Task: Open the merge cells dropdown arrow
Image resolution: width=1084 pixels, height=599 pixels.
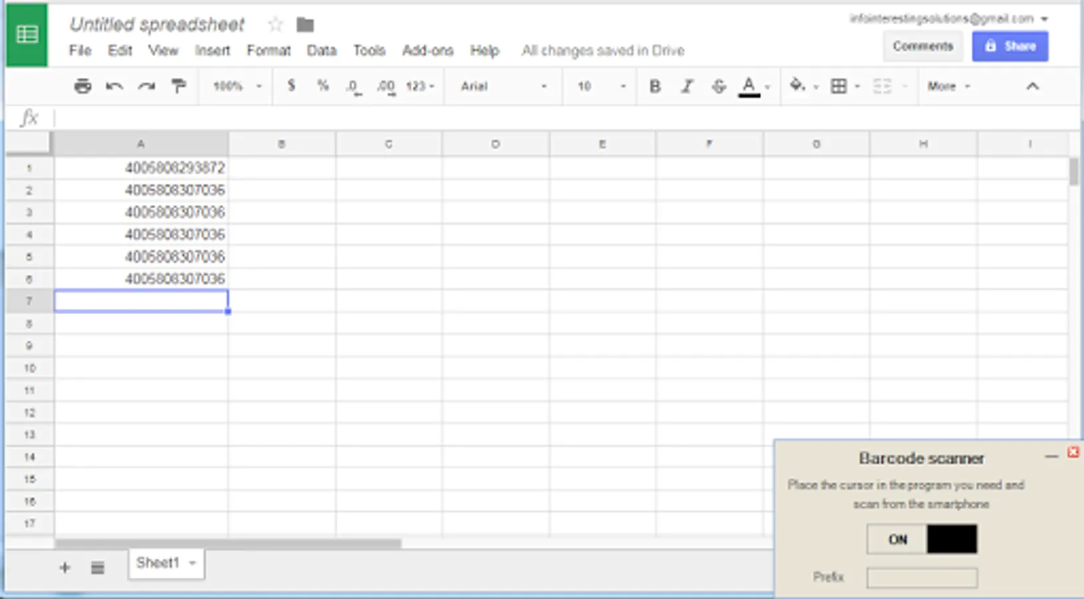Action: tap(904, 87)
